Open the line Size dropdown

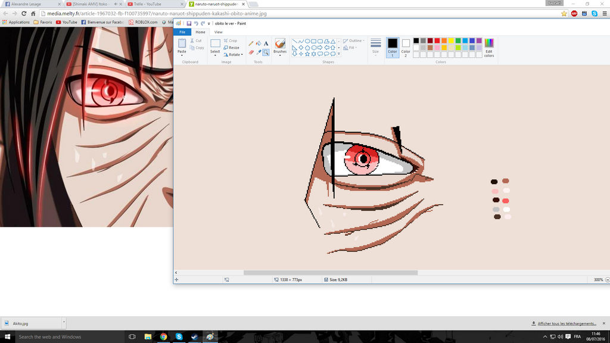coord(375,48)
